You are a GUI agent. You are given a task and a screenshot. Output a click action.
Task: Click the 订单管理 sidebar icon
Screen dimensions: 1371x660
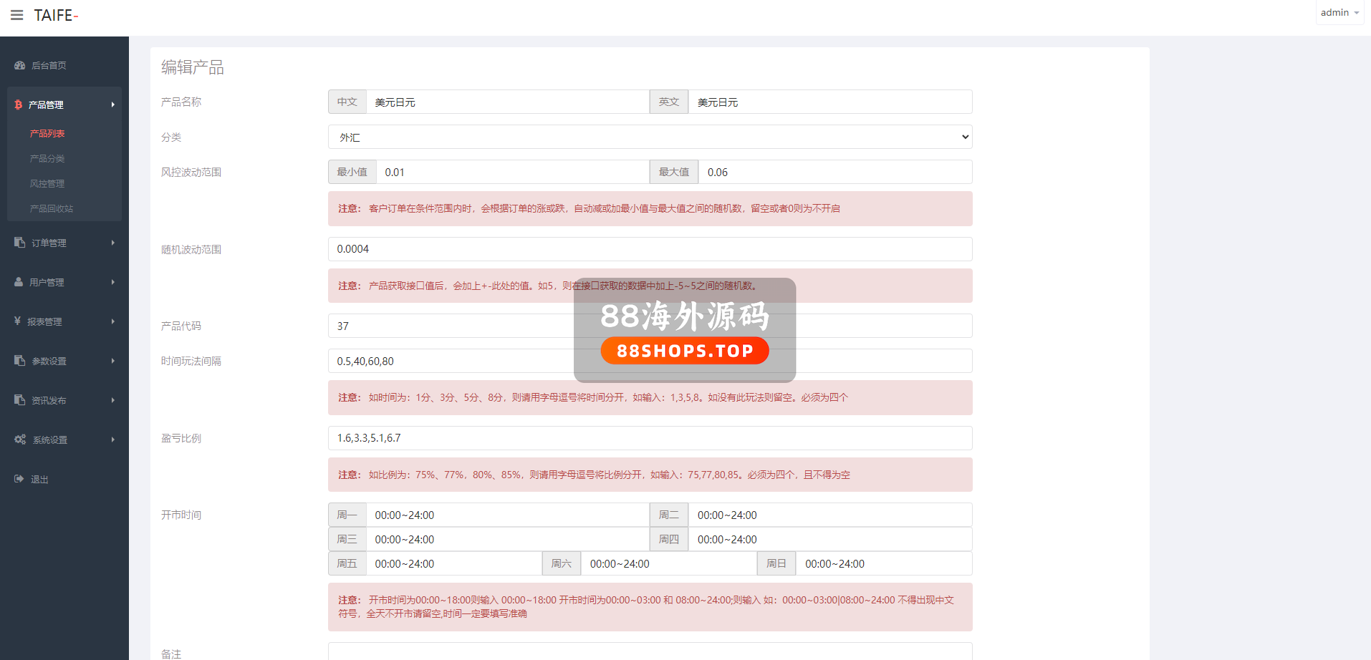pos(19,243)
